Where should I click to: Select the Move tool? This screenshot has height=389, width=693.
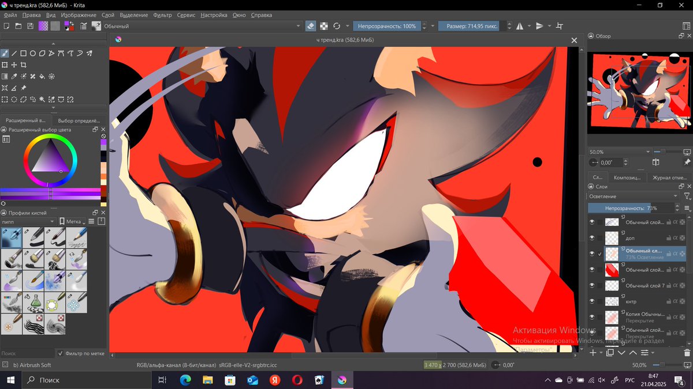coord(14,65)
